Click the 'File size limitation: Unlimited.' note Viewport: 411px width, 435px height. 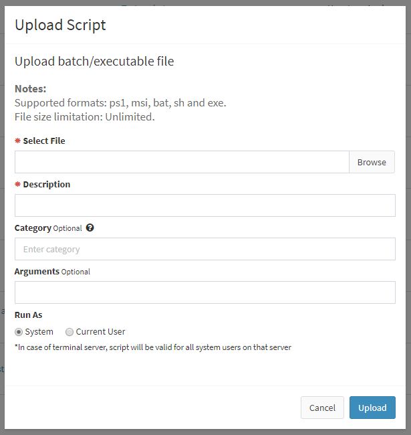(x=85, y=117)
